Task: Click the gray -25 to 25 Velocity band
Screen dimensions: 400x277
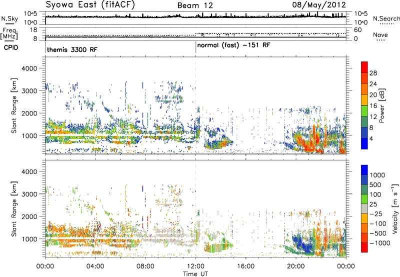Action: coord(364,209)
